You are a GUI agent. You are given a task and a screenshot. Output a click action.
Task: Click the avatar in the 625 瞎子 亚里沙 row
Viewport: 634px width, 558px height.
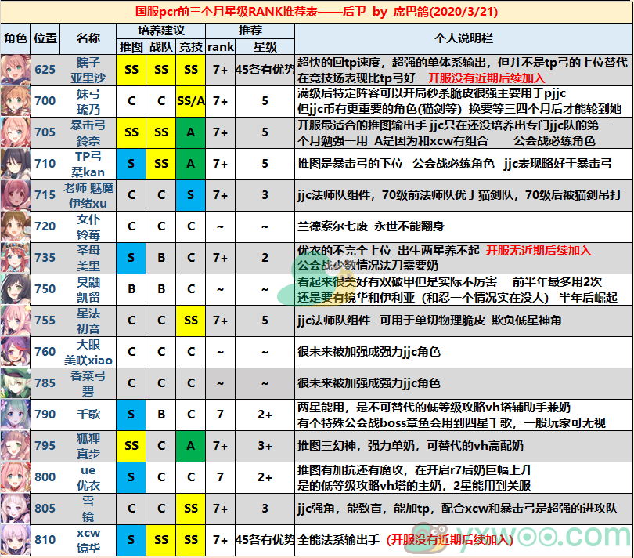16,70
